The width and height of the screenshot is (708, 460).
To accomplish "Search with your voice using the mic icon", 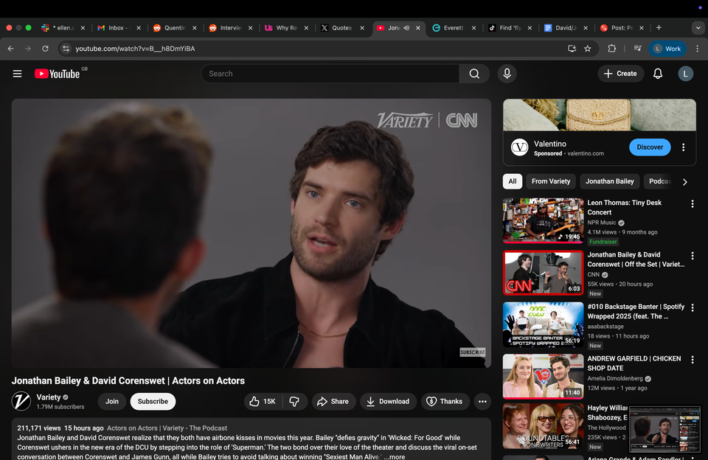I will [507, 73].
